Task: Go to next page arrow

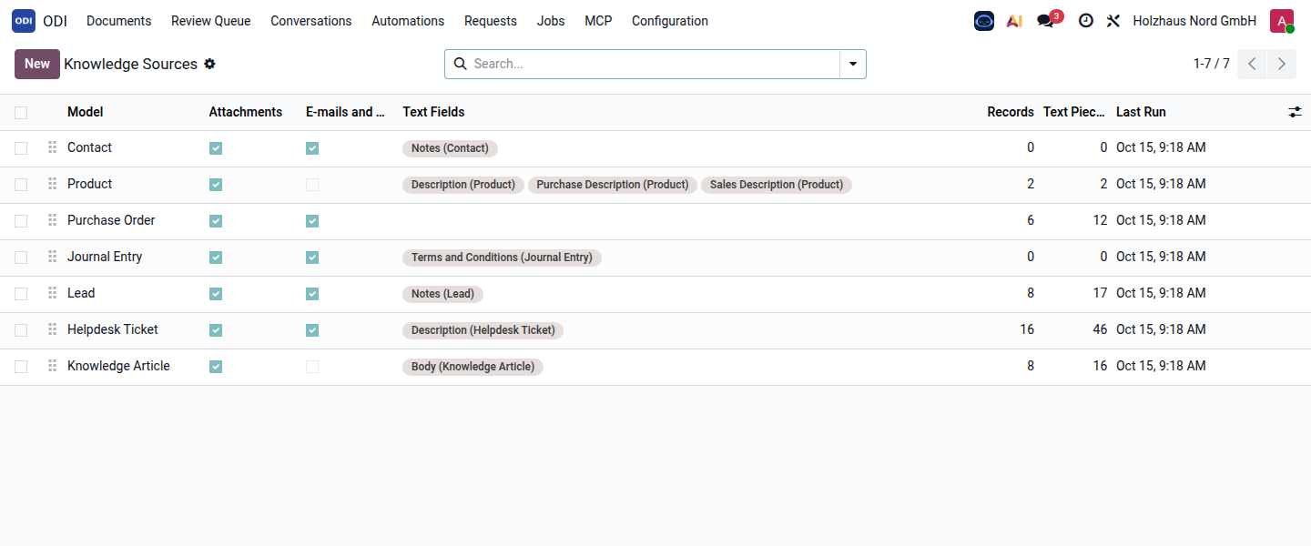Action: point(1282,64)
